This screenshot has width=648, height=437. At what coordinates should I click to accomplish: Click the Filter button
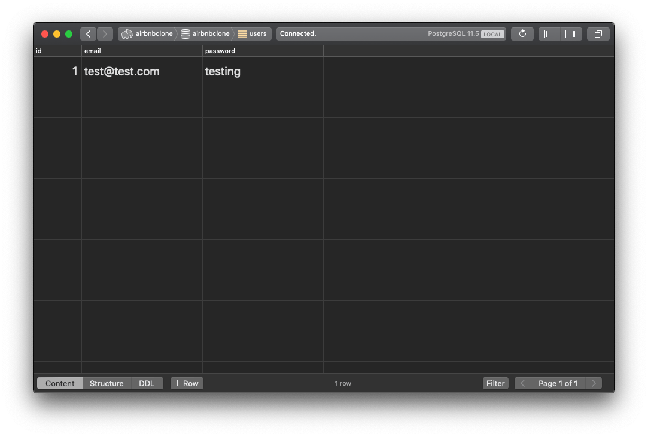pos(495,383)
